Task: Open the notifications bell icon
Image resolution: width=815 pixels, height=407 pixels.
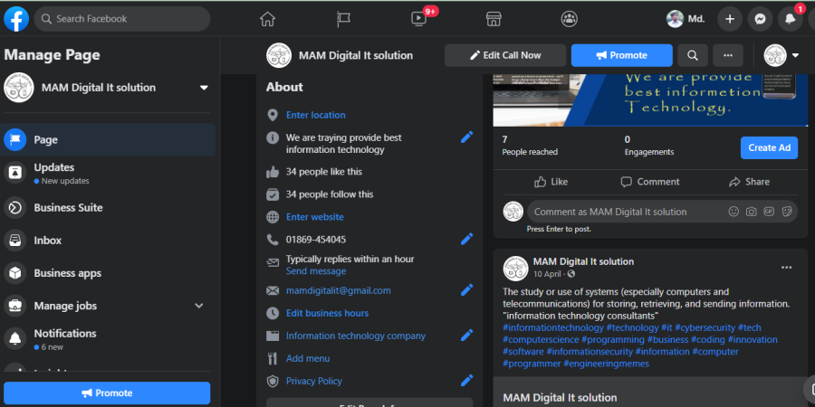Action: coord(790,19)
